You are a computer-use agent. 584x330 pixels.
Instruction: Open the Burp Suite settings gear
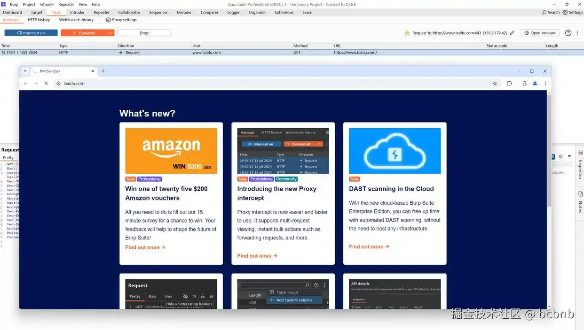click(x=565, y=12)
